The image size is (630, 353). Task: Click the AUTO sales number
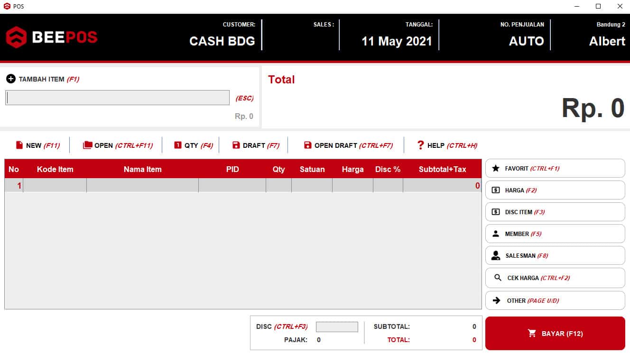point(527,41)
